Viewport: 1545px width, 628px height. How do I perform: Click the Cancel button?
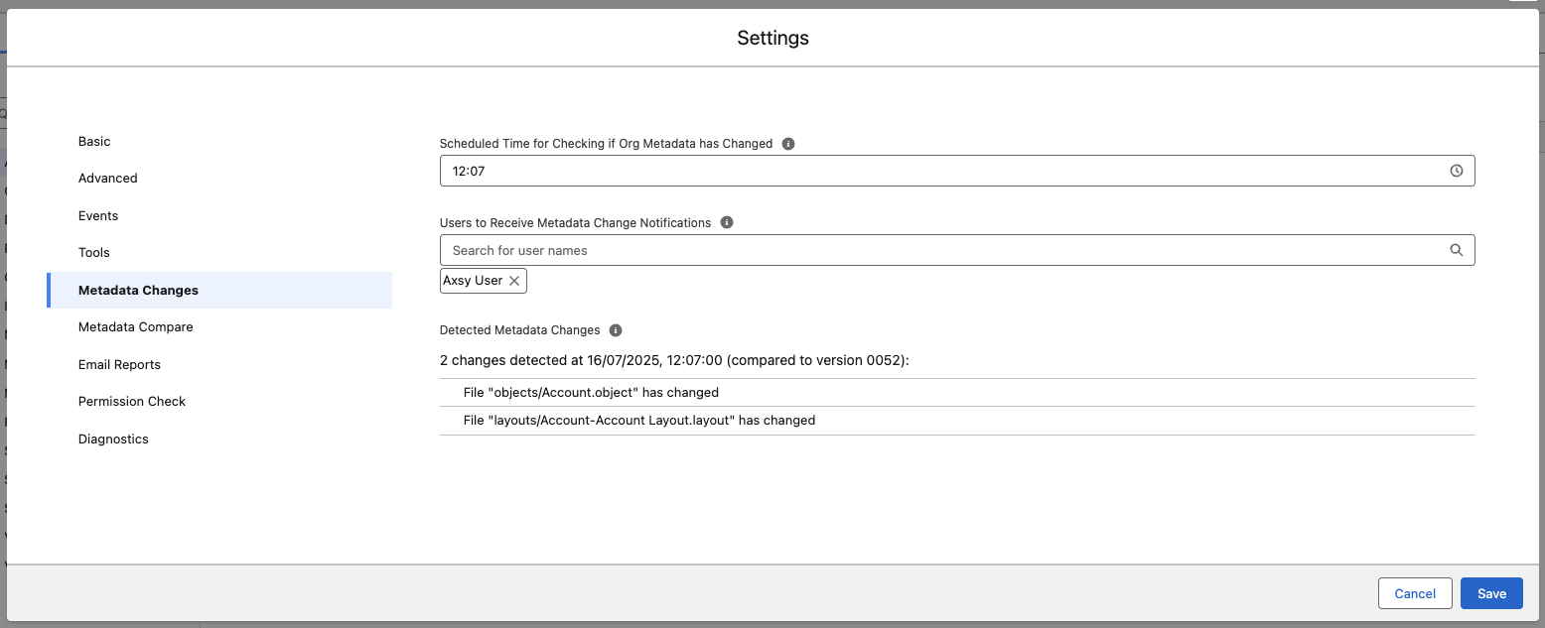(x=1415, y=593)
